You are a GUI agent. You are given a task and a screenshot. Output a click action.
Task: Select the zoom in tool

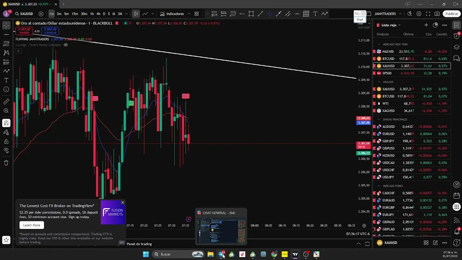click(x=6, y=111)
